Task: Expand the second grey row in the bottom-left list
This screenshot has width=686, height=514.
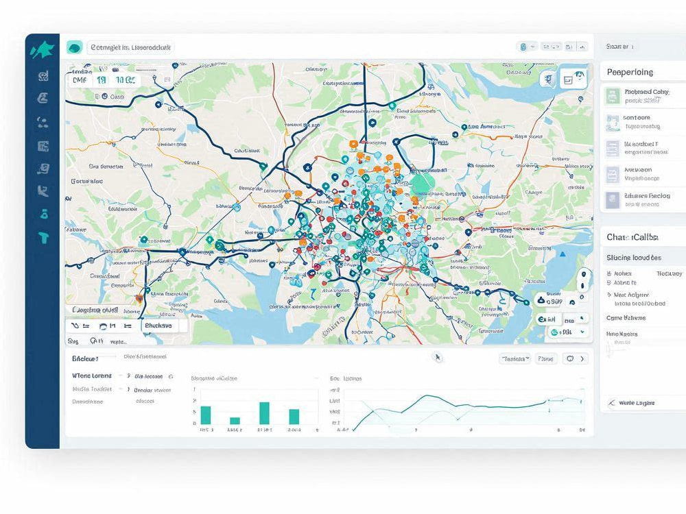Action: [x=92, y=389]
